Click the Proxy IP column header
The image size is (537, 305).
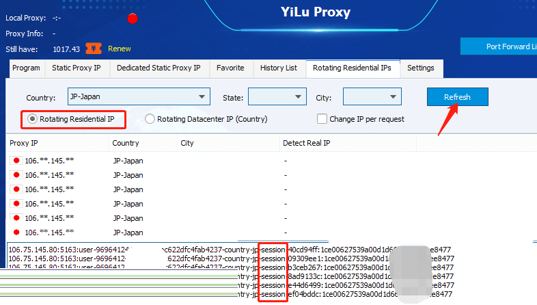pos(57,143)
